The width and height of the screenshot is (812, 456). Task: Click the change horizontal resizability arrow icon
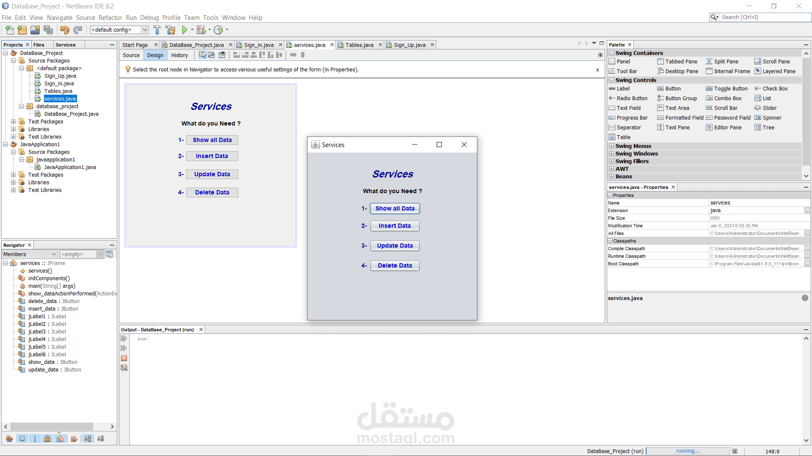(x=293, y=55)
